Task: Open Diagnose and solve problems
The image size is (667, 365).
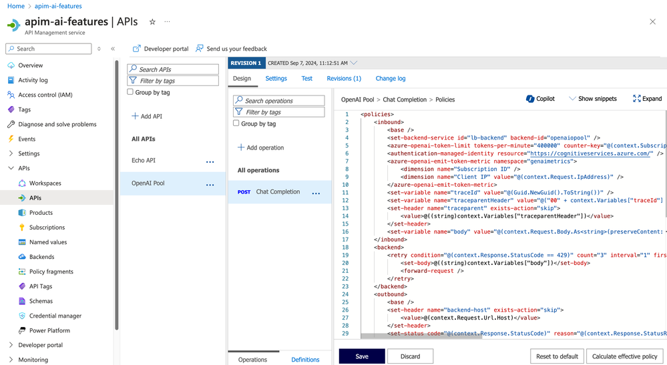Action: tap(57, 124)
